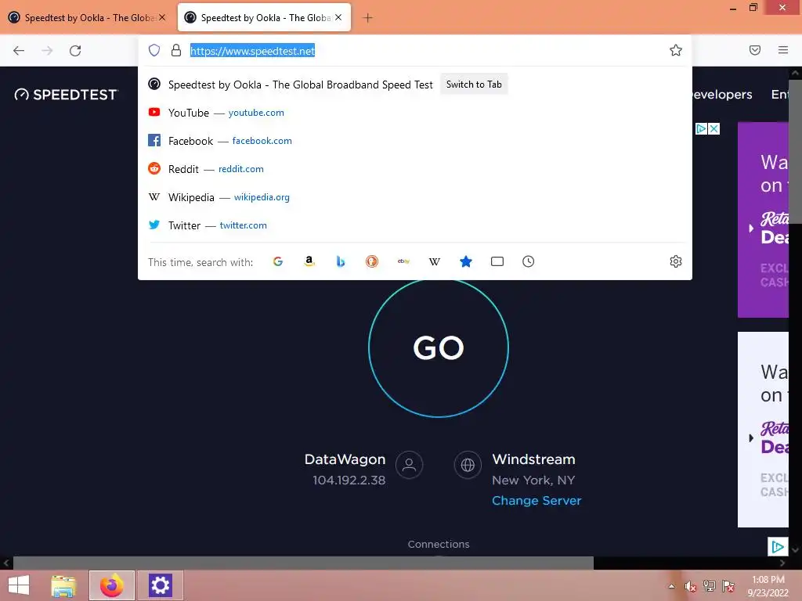Image resolution: width=802 pixels, height=601 pixels.
Task: Open Firefox application menu
Action: click(x=783, y=50)
